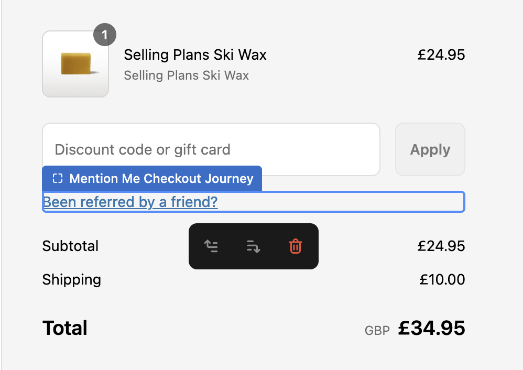
Task: Click the Subtotal amount £24.95
Action: [x=441, y=246]
